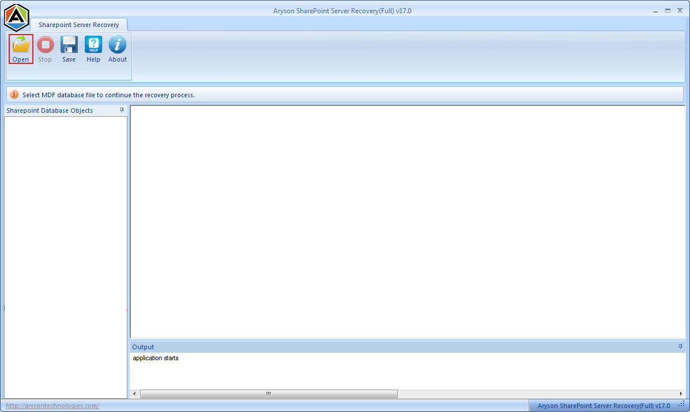Image resolution: width=690 pixels, height=412 pixels.
Task: Click the orange info icon in message bar
Action: tap(14, 94)
